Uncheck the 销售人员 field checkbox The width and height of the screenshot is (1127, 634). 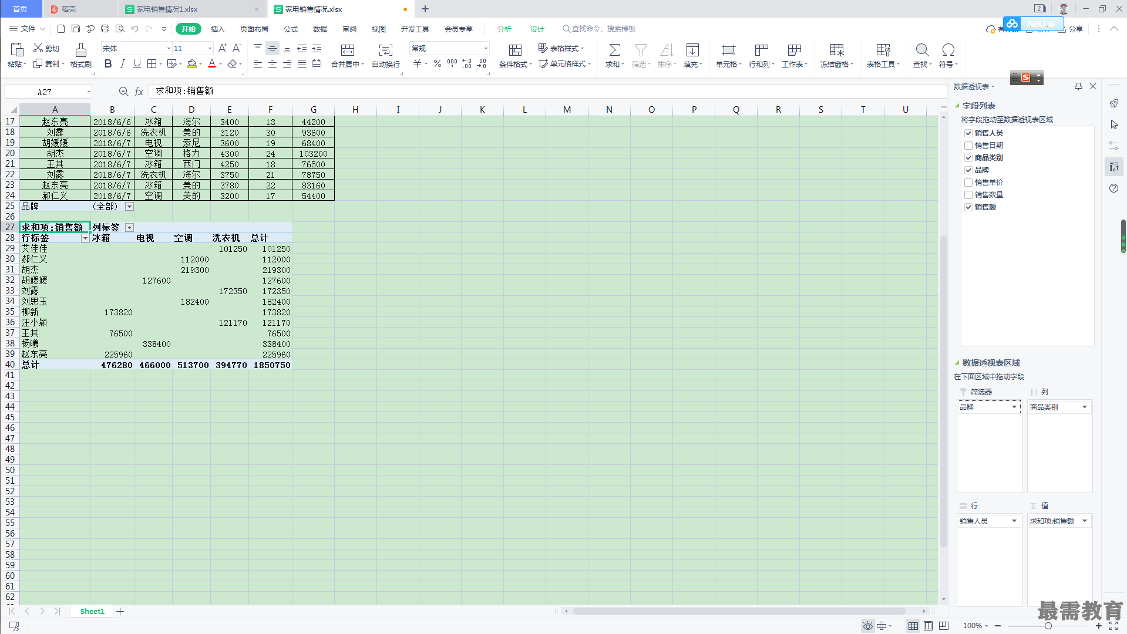click(x=968, y=133)
